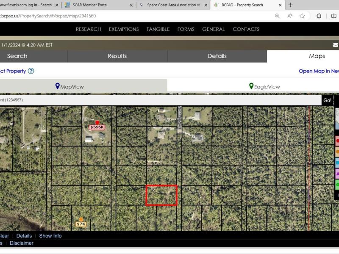Open the RESEARCH menu
339x254 pixels.
point(88,29)
